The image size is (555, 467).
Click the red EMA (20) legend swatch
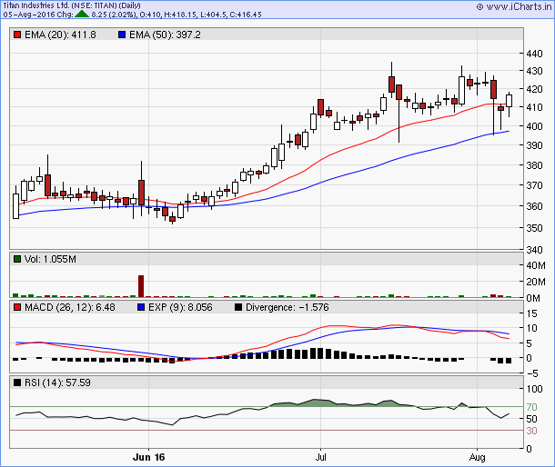pos(17,35)
